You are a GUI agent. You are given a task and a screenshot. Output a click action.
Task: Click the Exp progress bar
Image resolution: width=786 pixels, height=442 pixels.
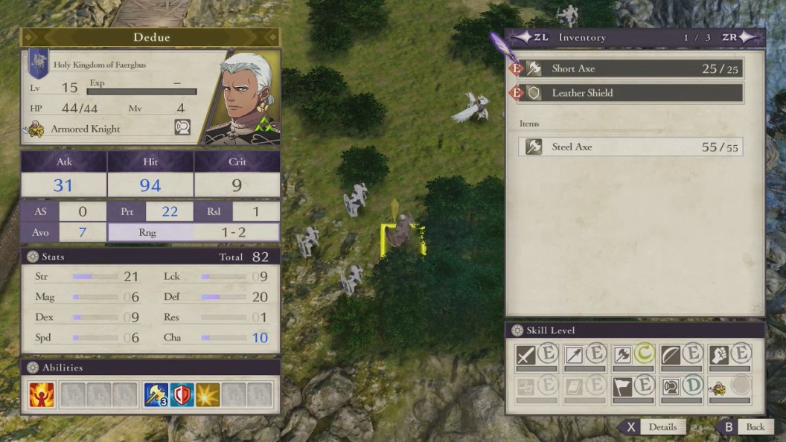[x=142, y=92]
